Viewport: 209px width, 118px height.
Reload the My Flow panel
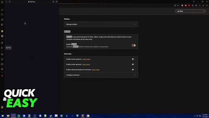(10, 2)
